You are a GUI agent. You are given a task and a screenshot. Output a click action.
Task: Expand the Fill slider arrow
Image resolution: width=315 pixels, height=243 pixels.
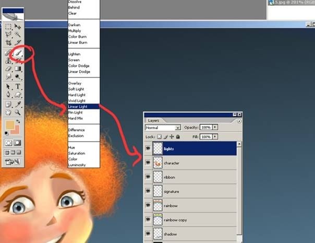point(215,137)
